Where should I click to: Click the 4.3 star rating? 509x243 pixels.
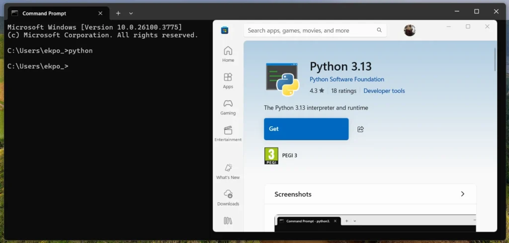[317, 91]
